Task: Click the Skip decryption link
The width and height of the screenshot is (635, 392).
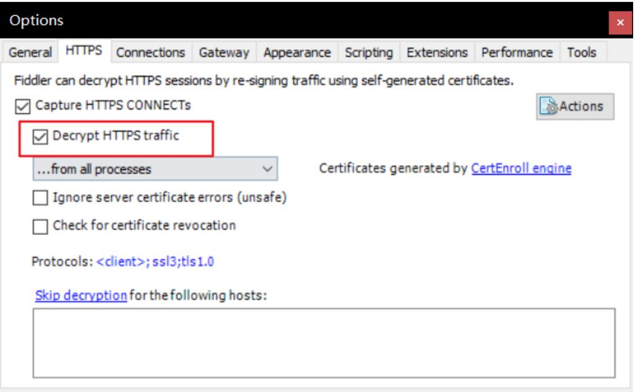Action: (x=81, y=295)
